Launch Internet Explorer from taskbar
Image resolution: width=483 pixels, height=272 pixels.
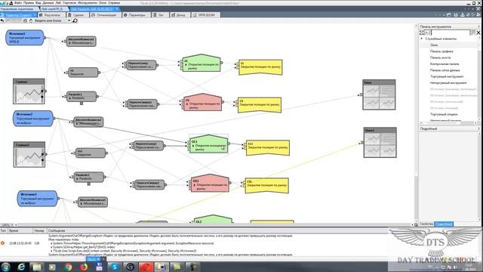(21, 267)
